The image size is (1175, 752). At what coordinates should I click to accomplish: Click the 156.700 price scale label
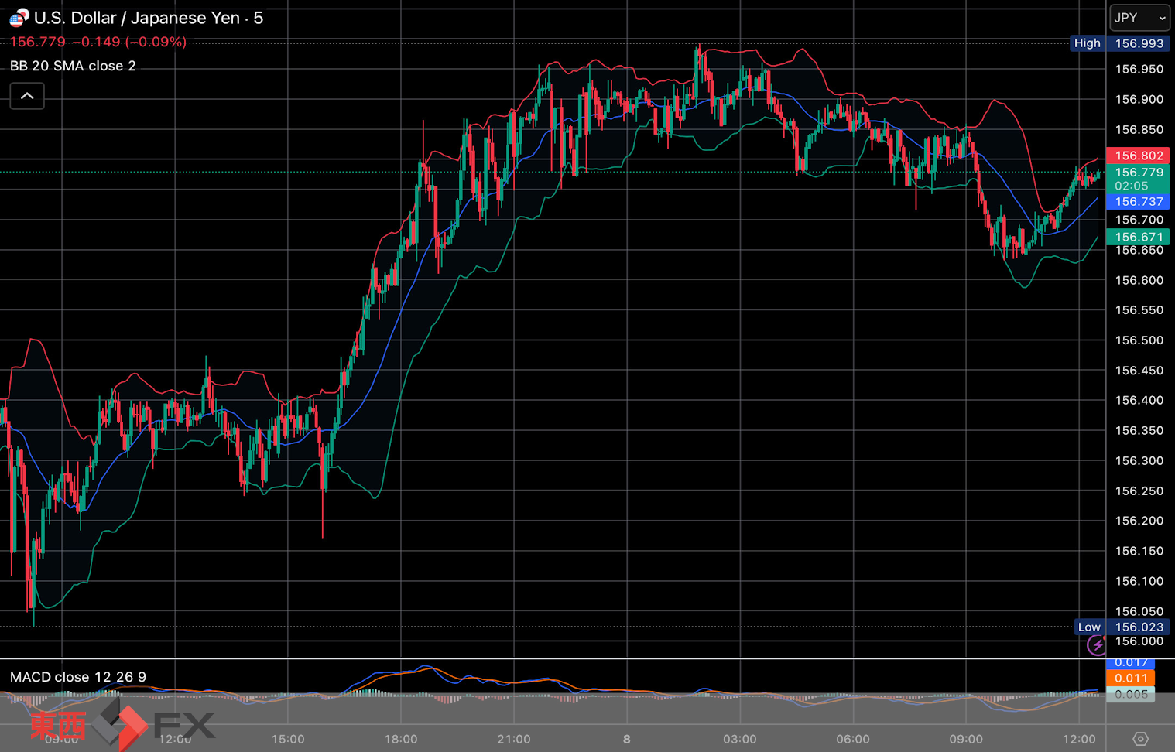point(1139,220)
